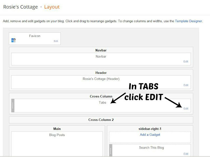Click Edit in the Rosie's Cottage (Header) gadget

click(186, 85)
